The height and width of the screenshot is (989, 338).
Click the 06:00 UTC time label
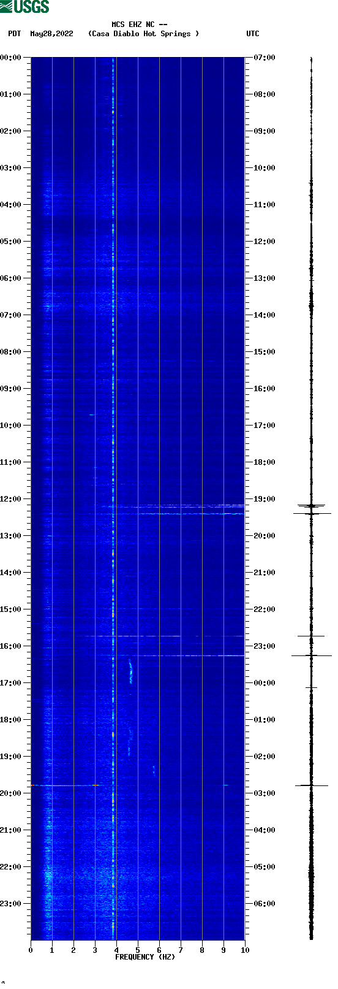[265, 904]
